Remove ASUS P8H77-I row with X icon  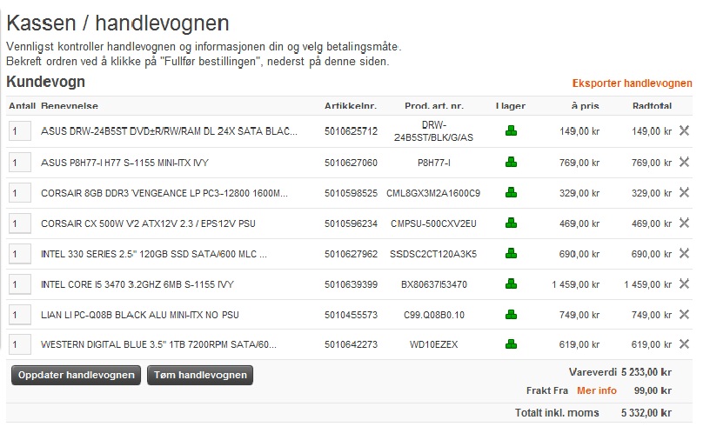684,162
